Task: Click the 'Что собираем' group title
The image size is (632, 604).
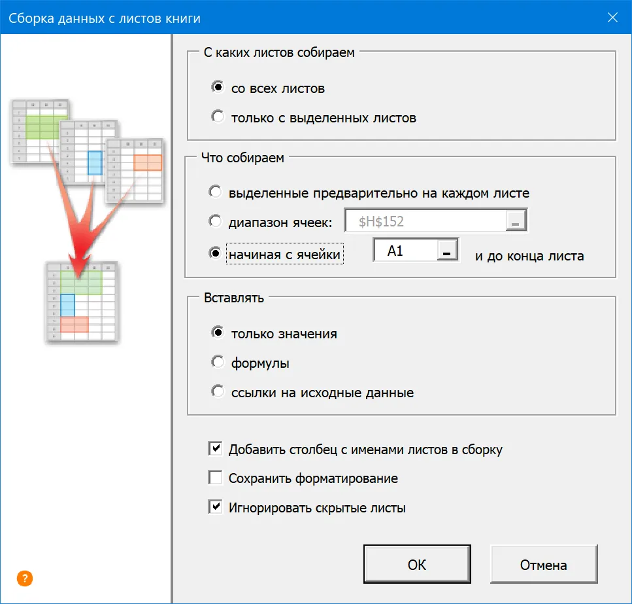Action: point(242,158)
